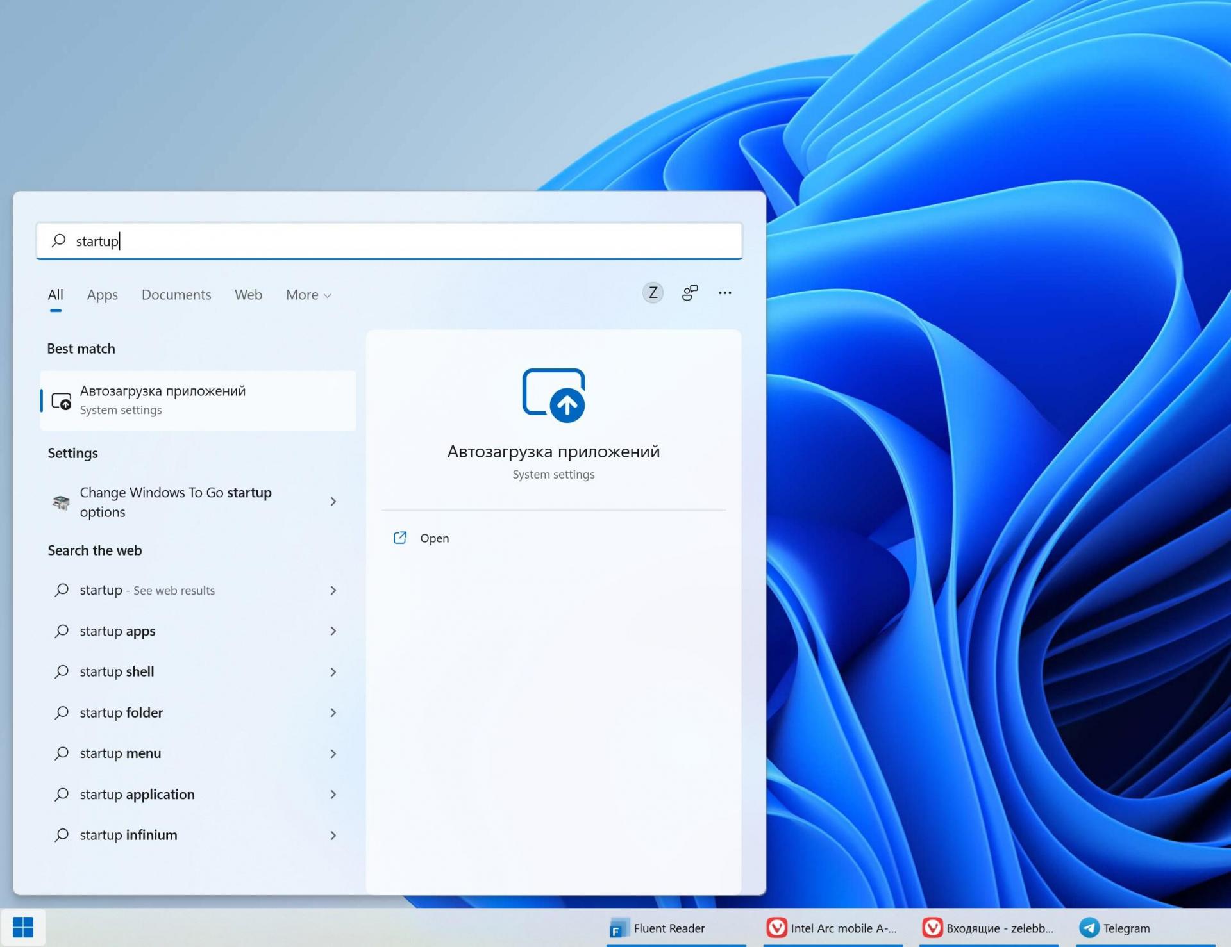Select the Apps tab in search results

click(x=101, y=295)
